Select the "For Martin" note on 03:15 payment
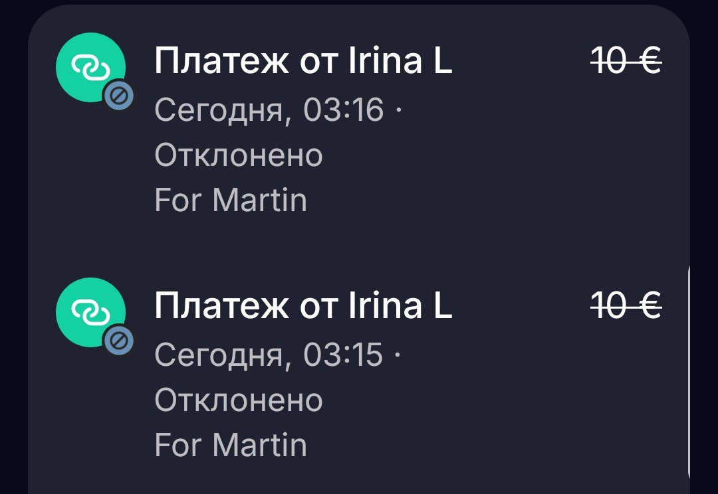This screenshot has width=718, height=494. click(x=231, y=445)
